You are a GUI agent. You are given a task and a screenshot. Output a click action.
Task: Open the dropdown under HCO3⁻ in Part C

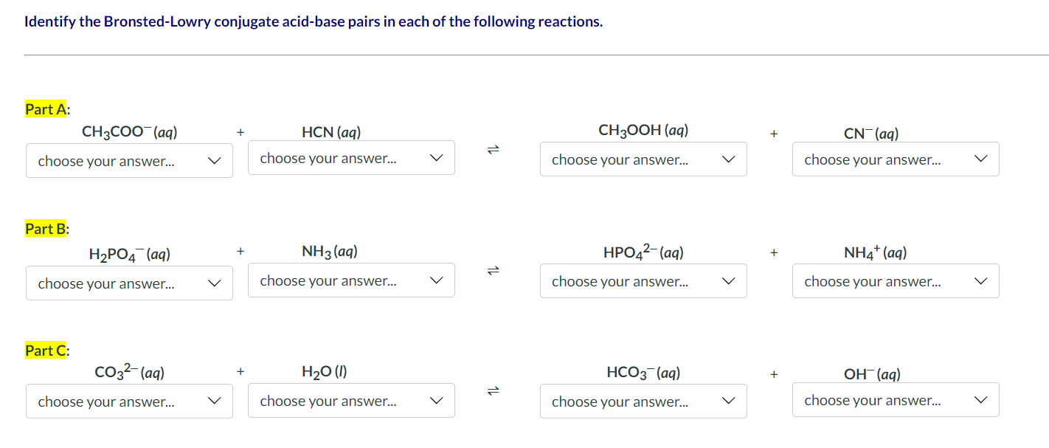pyautogui.click(x=643, y=401)
